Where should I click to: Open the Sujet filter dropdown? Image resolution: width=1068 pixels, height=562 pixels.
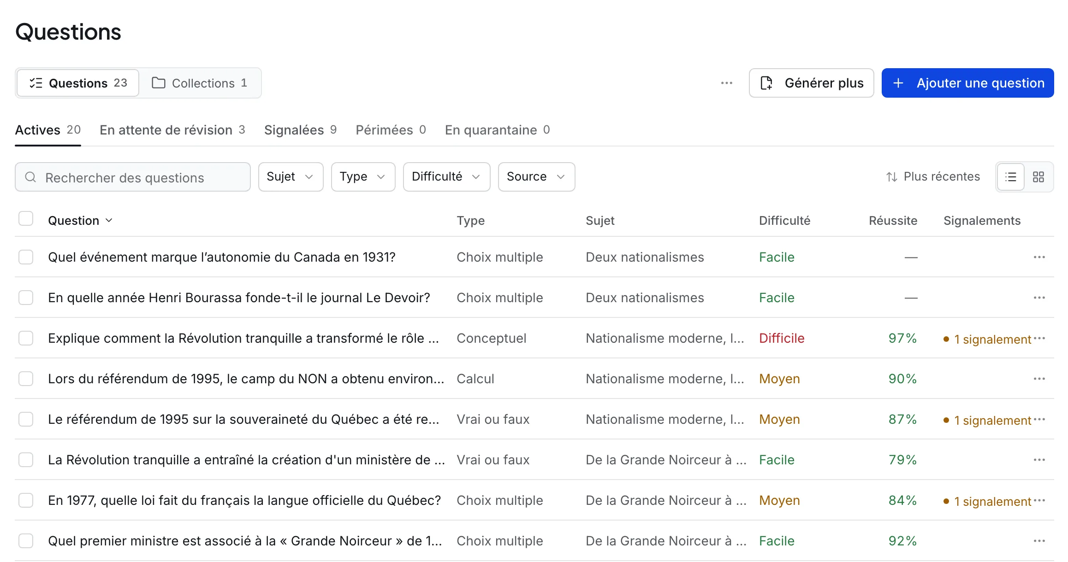point(291,177)
